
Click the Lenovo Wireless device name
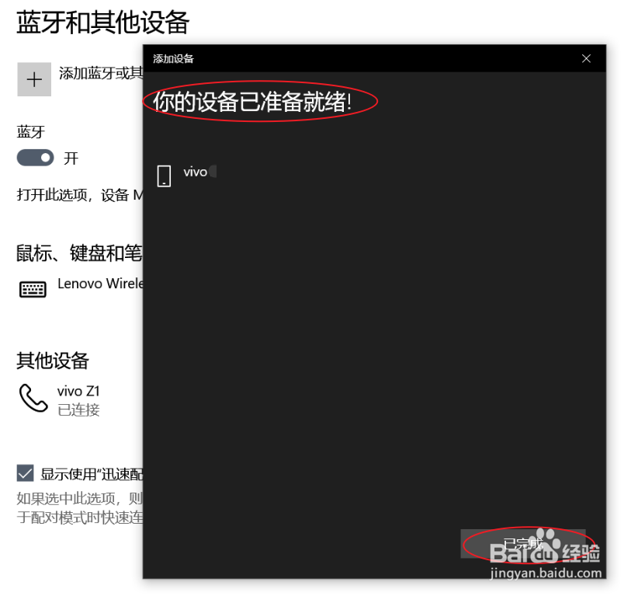pyautogui.click(x=100, y=284)
